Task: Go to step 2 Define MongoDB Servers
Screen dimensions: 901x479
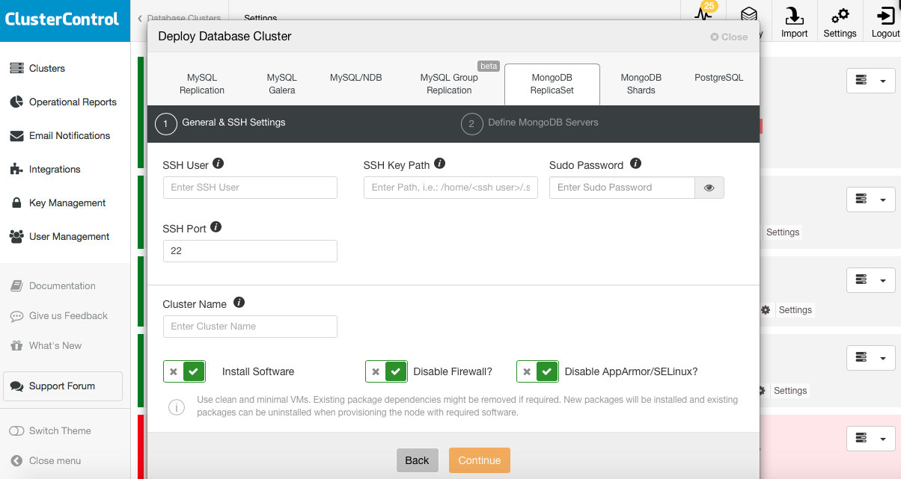Action: 530,123
